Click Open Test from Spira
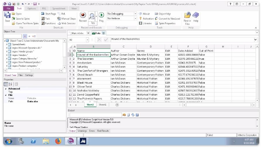Screen dimensions: 277x150 (x=25, y=23)
